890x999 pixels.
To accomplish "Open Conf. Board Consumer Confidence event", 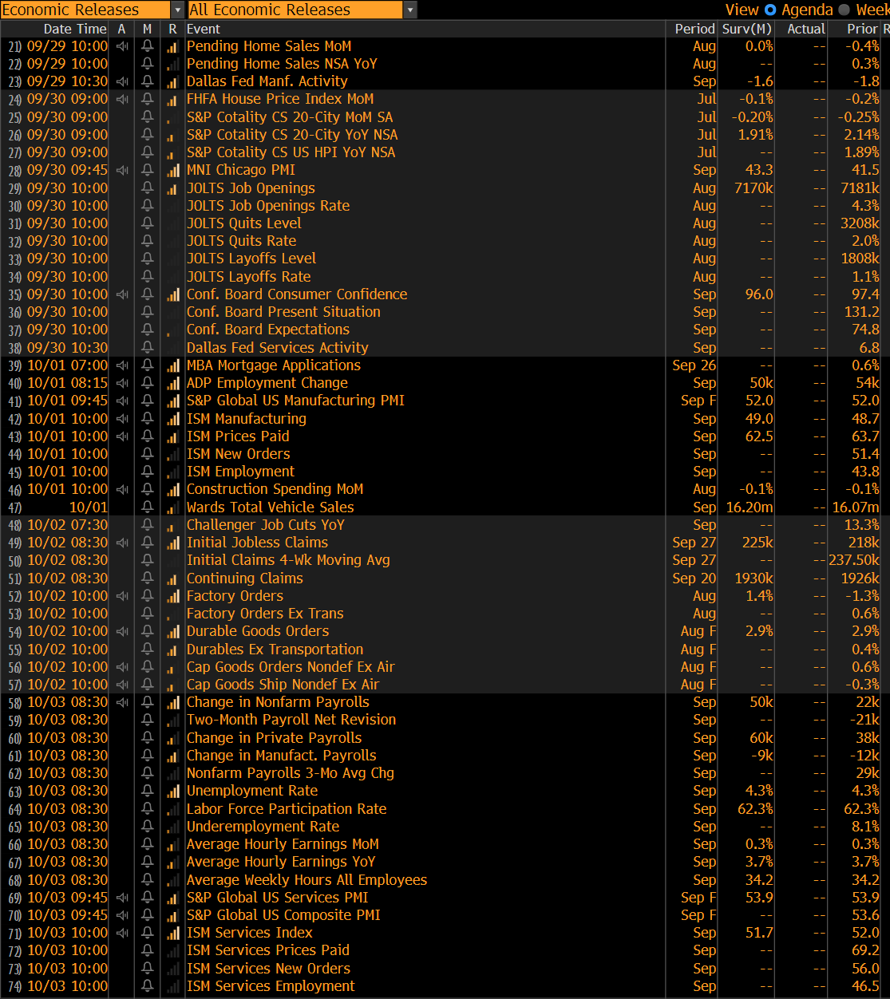I will coord(297,294).
